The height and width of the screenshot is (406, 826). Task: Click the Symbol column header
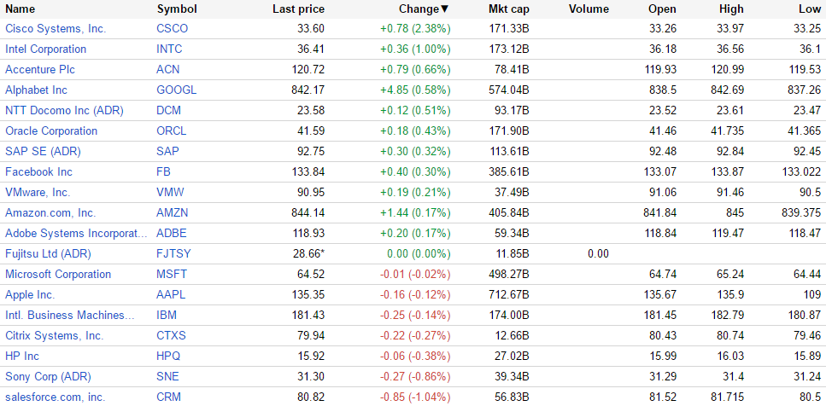point(177,9)
